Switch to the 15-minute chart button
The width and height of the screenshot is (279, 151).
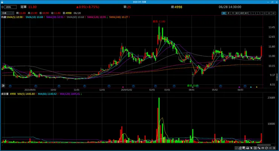[x=265, y=13]
